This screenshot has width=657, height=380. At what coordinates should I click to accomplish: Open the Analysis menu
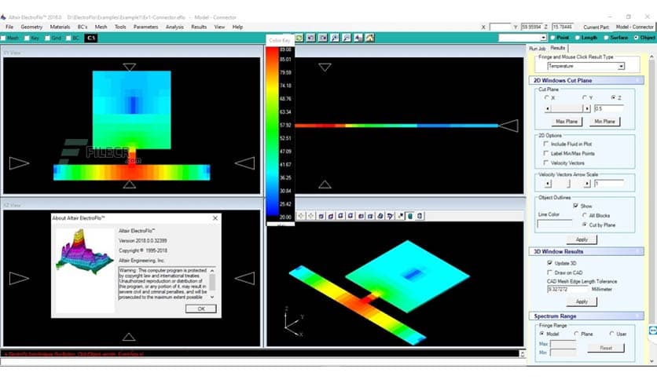coord(174,27)
